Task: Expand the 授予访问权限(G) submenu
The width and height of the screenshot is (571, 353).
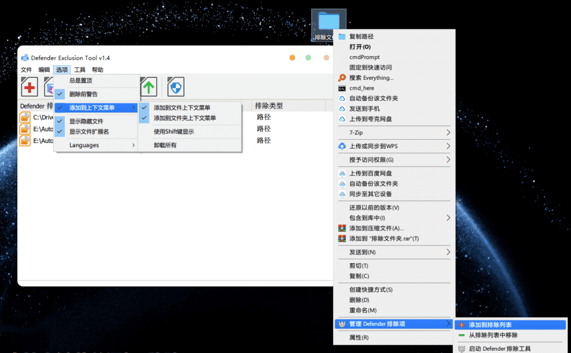Action: [394, 160]
